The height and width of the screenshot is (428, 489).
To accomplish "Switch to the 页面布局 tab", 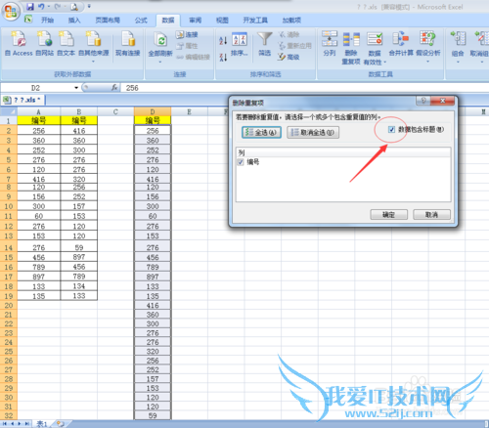I will pos(108,21).
